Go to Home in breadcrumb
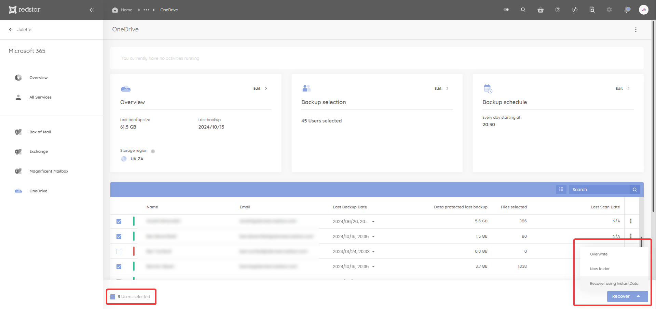This screenshot has width=656, height=309. (x=122, y=10)
